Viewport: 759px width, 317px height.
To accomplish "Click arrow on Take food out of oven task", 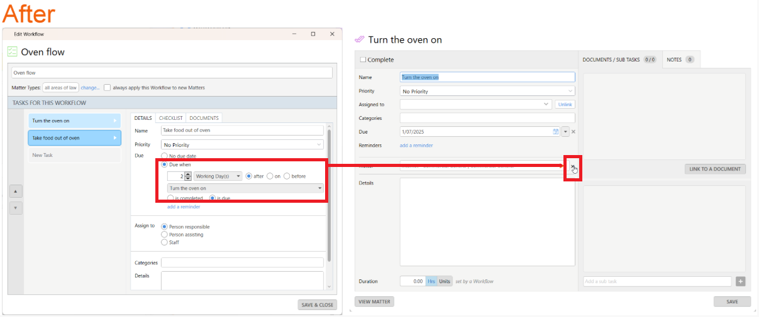I will pyautogui.click(x=114, y=137).
